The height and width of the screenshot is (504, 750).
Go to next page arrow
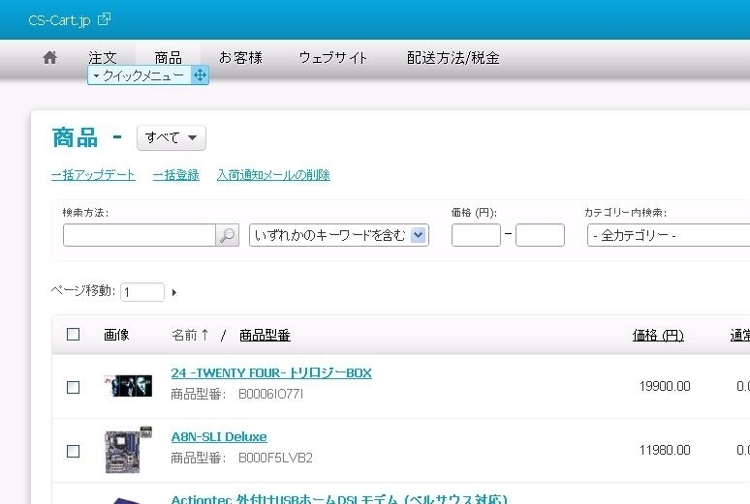click(174, 292)
